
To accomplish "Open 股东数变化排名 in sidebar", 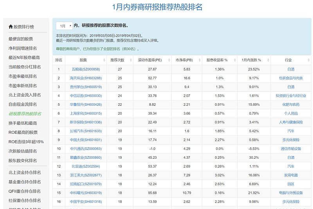I will 23,161.
